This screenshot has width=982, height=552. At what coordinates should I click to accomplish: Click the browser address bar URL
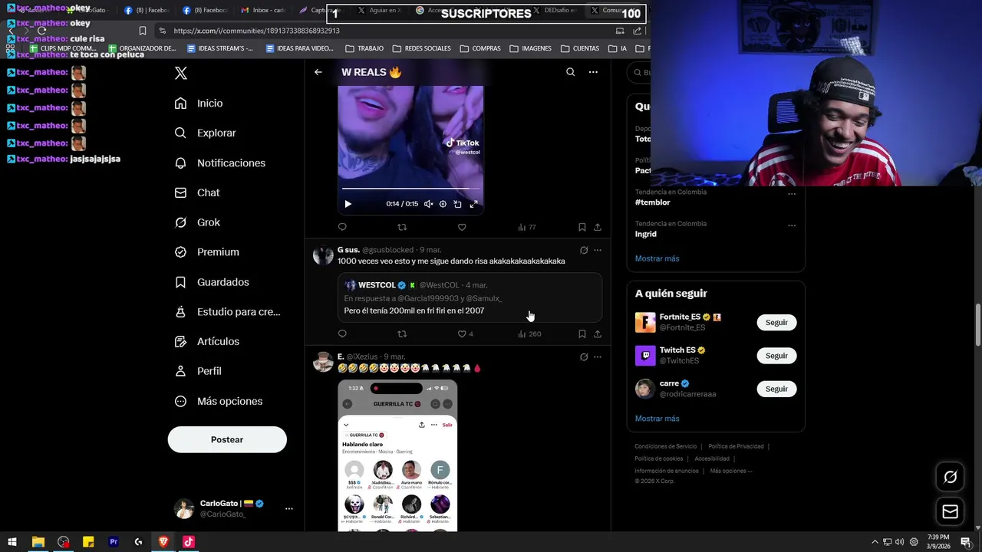point(257,31)
